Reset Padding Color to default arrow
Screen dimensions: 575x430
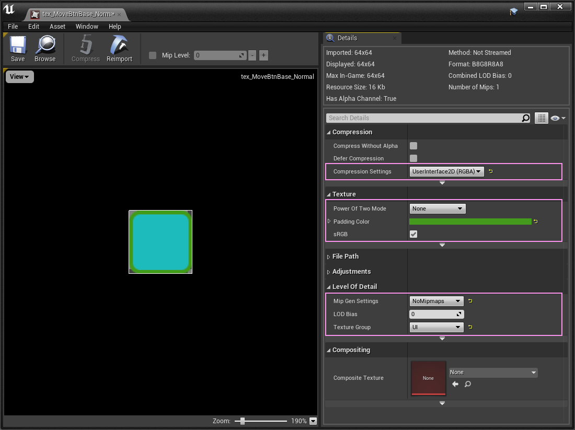pyautogui.click(x=536, y=222)
